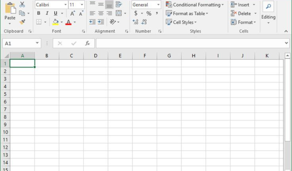Open the Conditional Formatting menu
The image size is (292, 171).
[194, 5]
